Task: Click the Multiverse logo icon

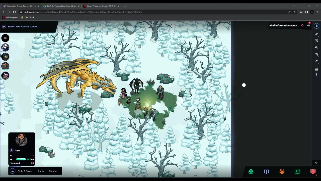Action: point(4,27)
